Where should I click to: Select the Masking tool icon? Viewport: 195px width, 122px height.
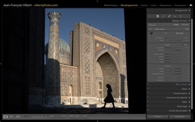coord(180,16)
